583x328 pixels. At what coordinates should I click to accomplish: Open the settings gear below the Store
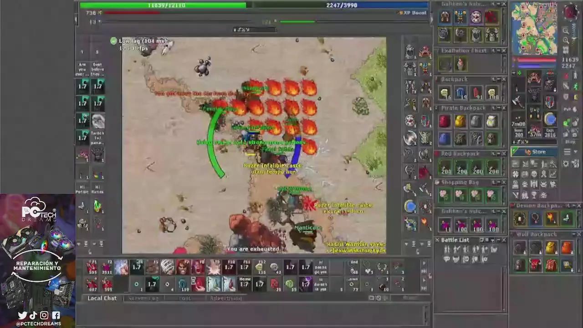(566, 164)
